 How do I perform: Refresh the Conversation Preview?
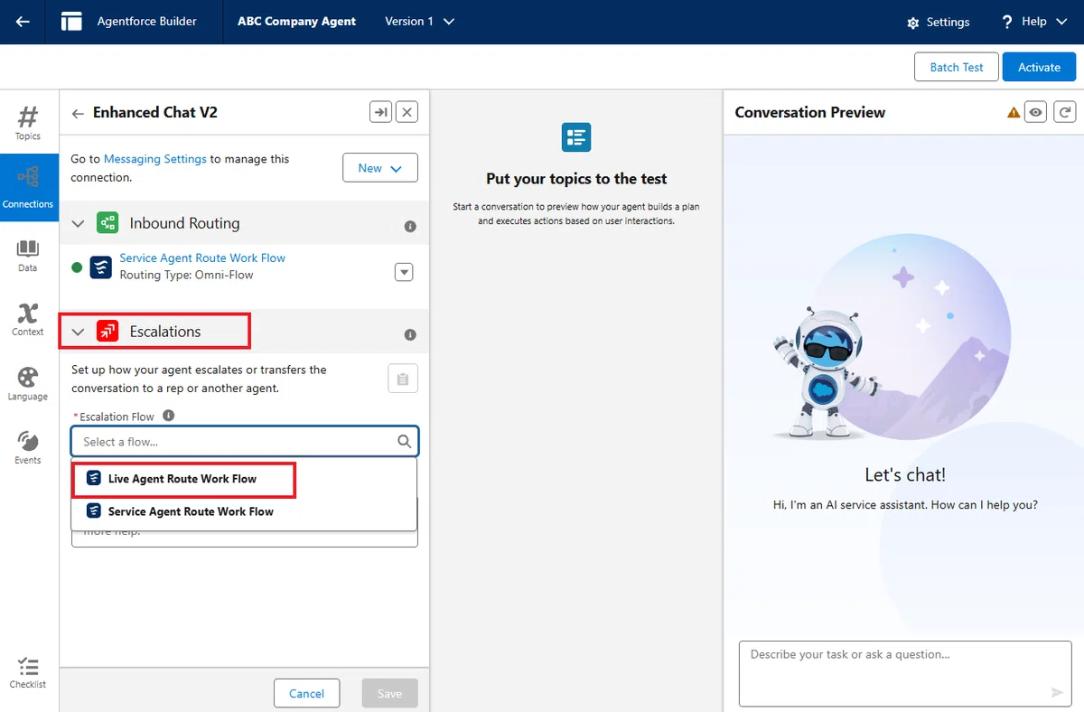tap(1066, 112)
